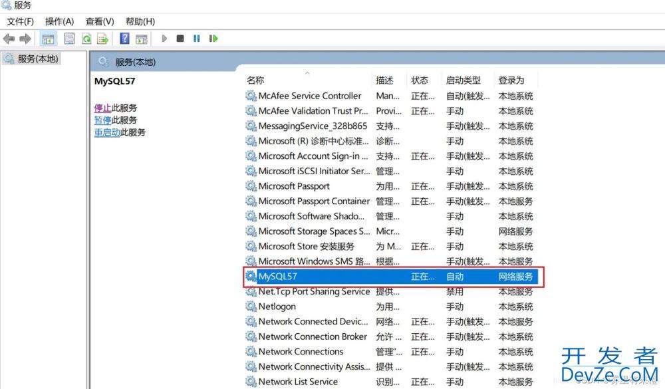
Task: Click the Export List toolbar icon
Action: coord(102,39)
